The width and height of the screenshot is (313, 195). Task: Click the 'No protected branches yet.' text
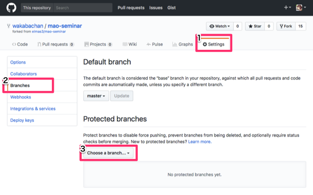pyautogui.click(x=195, y=174)
